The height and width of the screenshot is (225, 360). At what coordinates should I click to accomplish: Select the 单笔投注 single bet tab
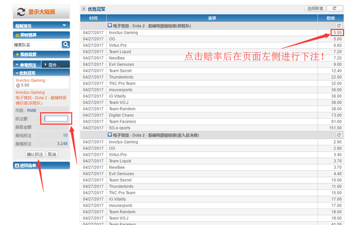[27, 65]
